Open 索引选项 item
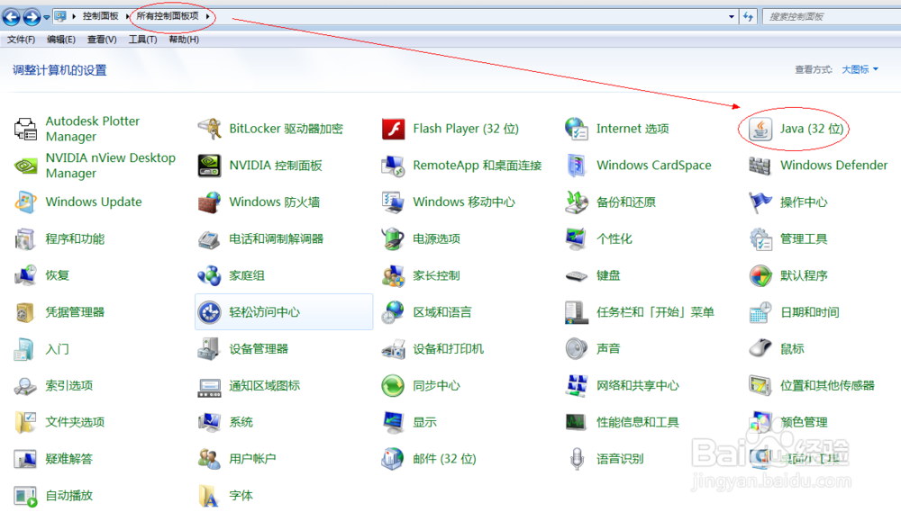The width and height of the screenshot is (901, 512). pyautogui.click(x=53, y=386)
